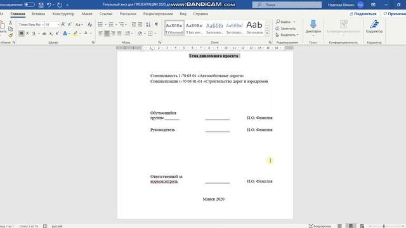This screenshot has height=228, width=406.
Task: Open the Рецензирование tab
Action: click(x=158, y=14)
